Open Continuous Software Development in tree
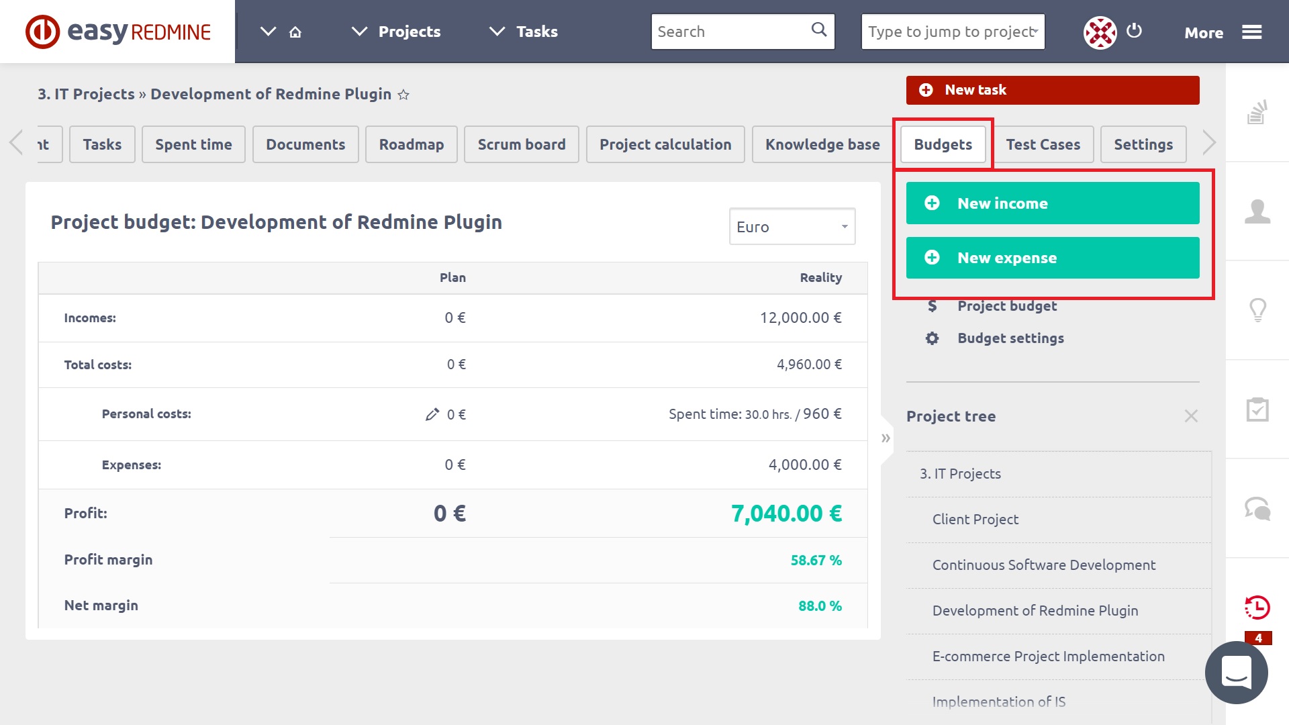 click(x=1044, y=565)
